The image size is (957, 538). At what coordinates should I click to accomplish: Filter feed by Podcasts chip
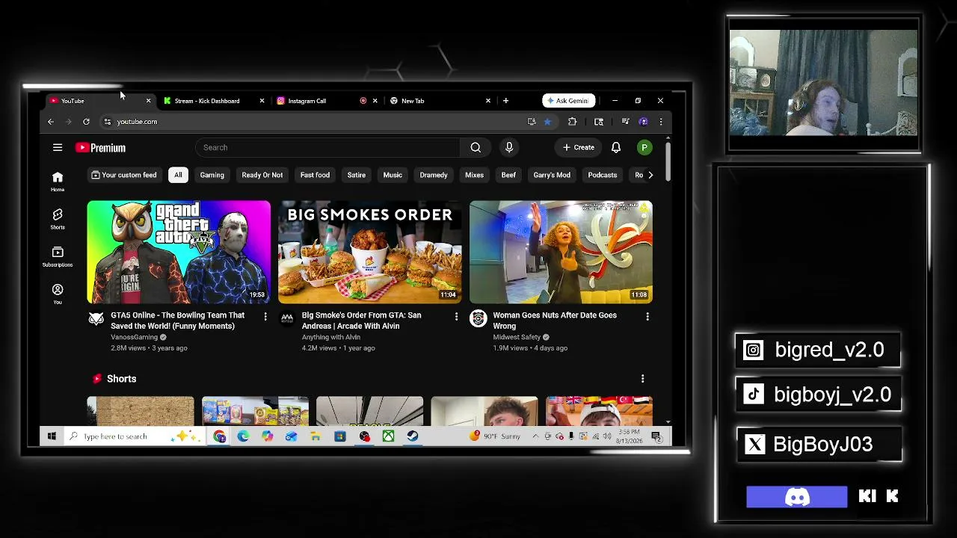click(603, 175)
